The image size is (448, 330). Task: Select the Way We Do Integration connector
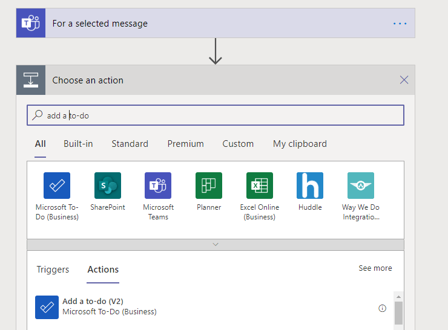(361, 186)
